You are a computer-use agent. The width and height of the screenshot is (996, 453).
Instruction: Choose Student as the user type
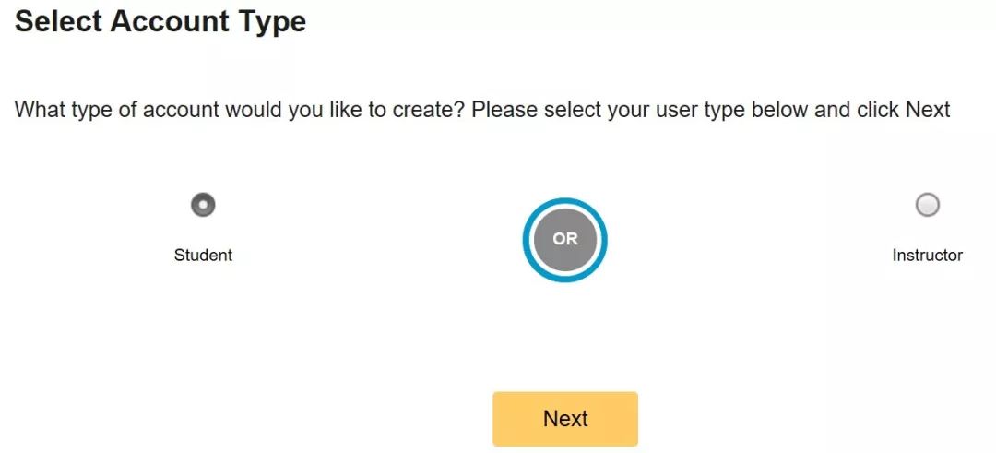pos(203,205)
